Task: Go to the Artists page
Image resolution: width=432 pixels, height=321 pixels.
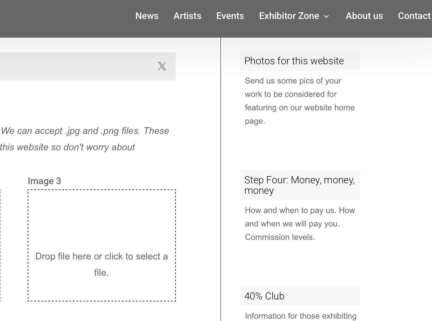Action: pyautogui.click(x=187, y=16)
